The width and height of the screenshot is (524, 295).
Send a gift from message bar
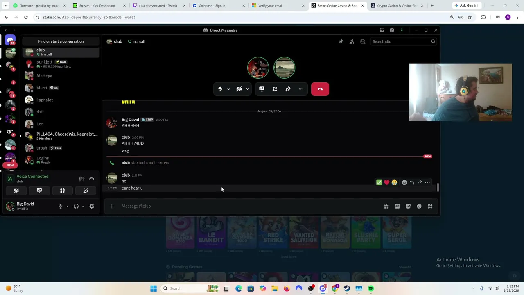pyautogui.click(x=386, y=206)
